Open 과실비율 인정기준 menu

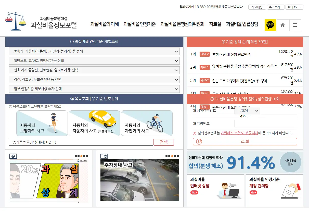click(139, 24)
